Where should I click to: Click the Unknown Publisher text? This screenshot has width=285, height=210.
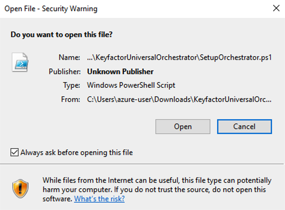pos(120,72)
